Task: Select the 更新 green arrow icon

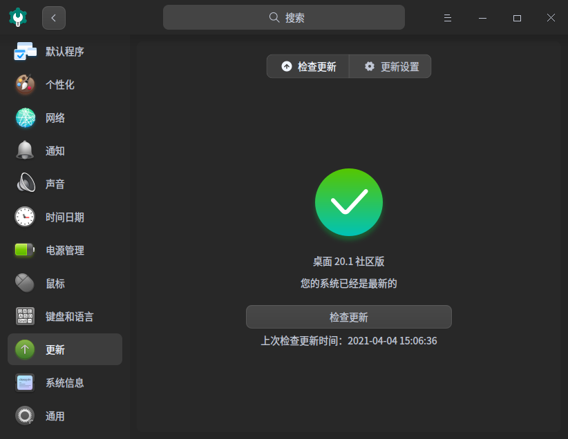Action: click(25, 349)
